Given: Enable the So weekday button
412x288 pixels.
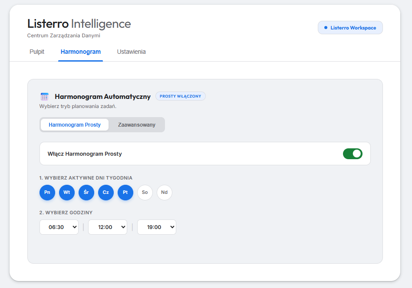Looking at the screenshot, I should [x=145, y=193].
